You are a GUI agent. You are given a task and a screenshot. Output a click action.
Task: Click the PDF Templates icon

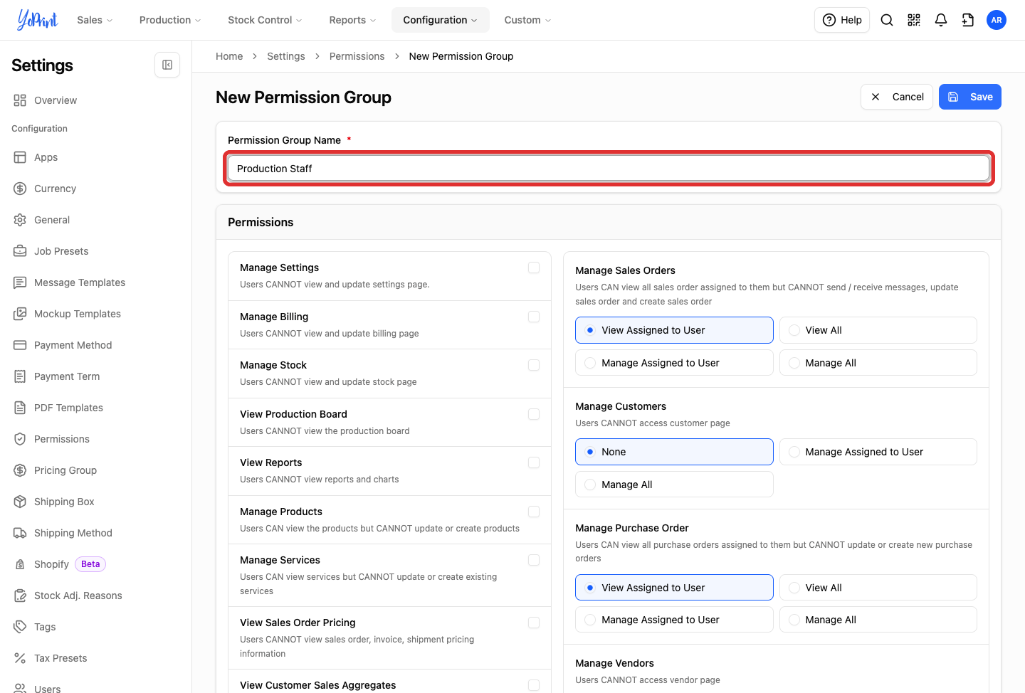20,408
